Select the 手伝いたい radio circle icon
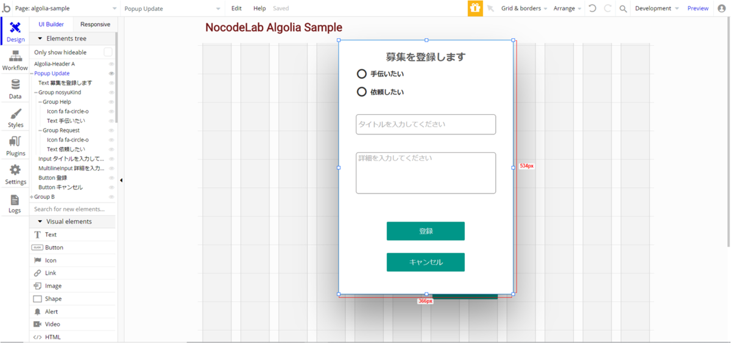This screenshot has width=731, height=343. tap(361, 74)
